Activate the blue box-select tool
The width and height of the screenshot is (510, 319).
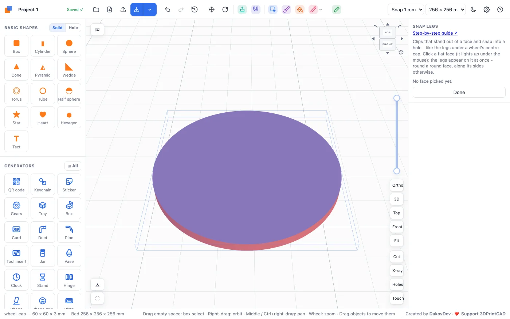click(273, 9)
